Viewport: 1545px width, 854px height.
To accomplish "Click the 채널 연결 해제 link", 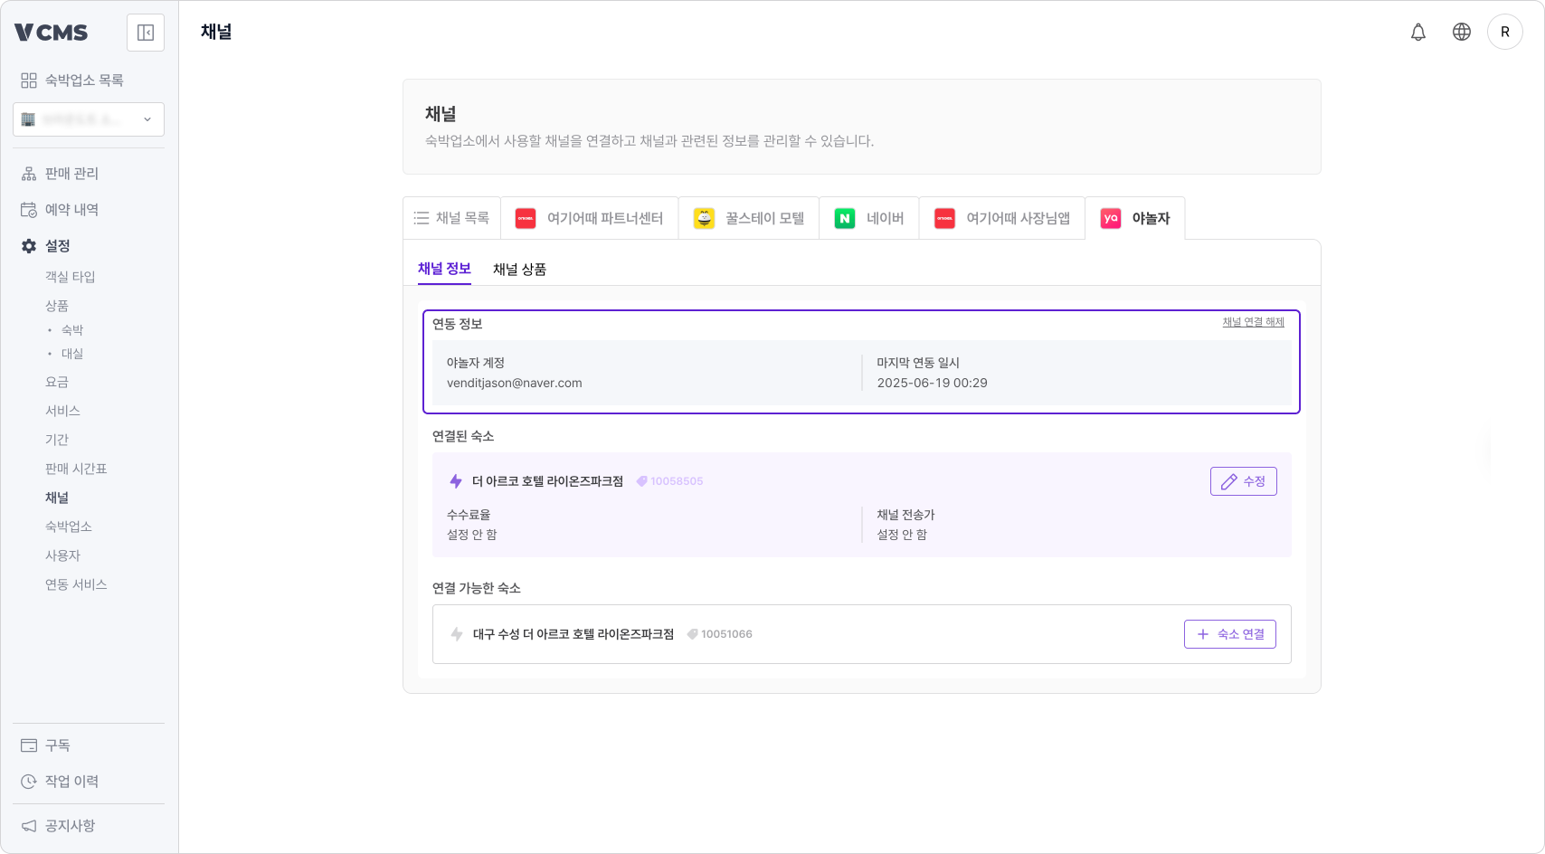I will [1253, 322].
